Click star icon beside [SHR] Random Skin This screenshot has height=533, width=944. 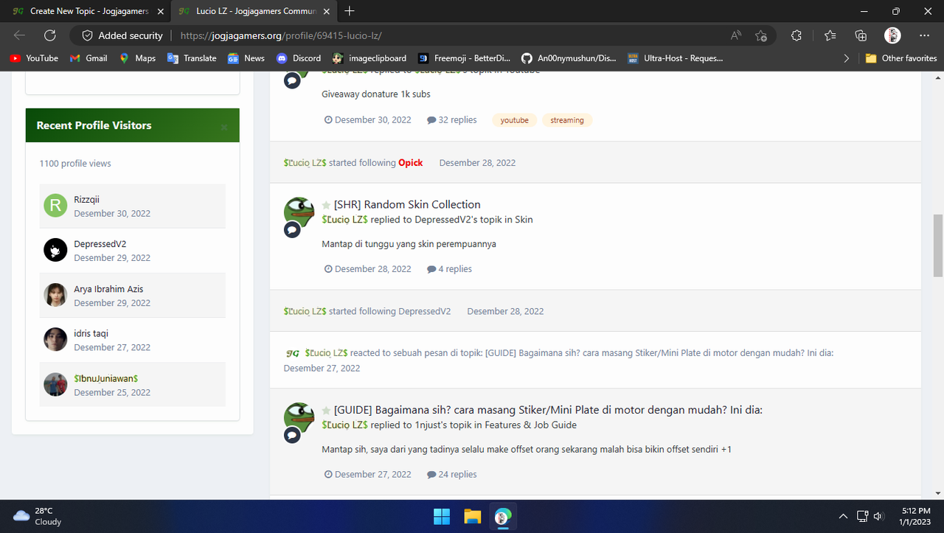pyautogui.click(x=326, y=205)
